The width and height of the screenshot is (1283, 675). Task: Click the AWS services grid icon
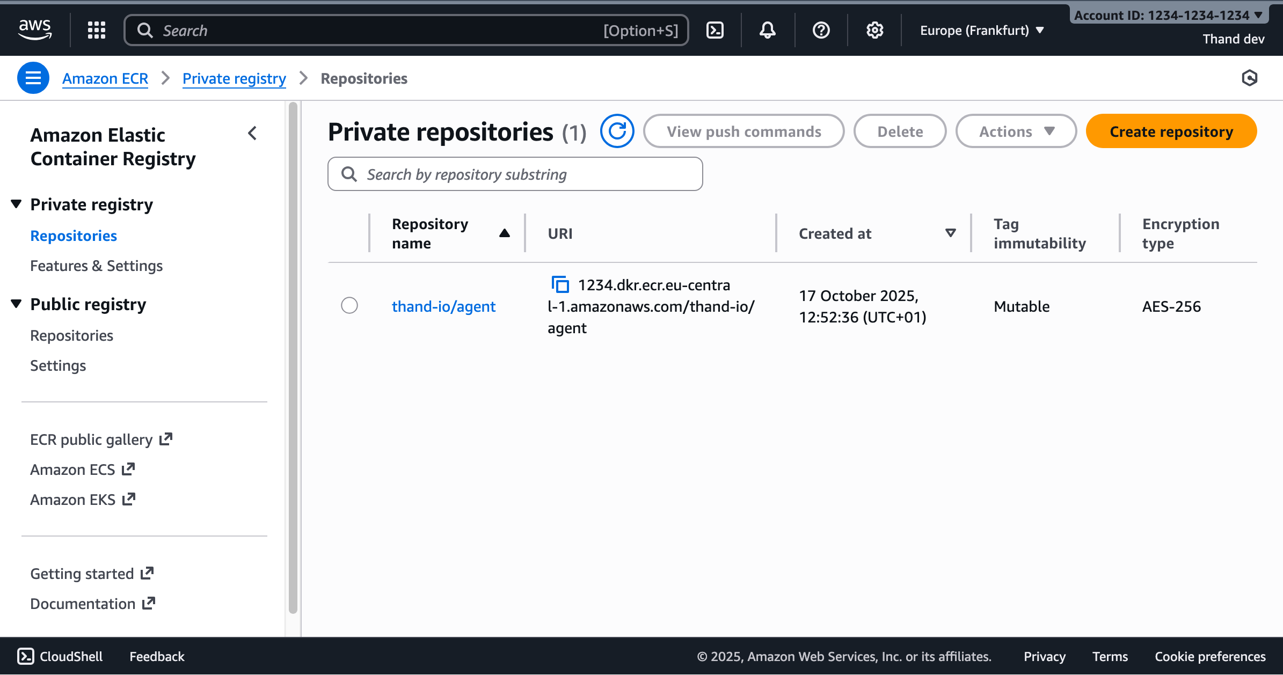pos(96,30)
